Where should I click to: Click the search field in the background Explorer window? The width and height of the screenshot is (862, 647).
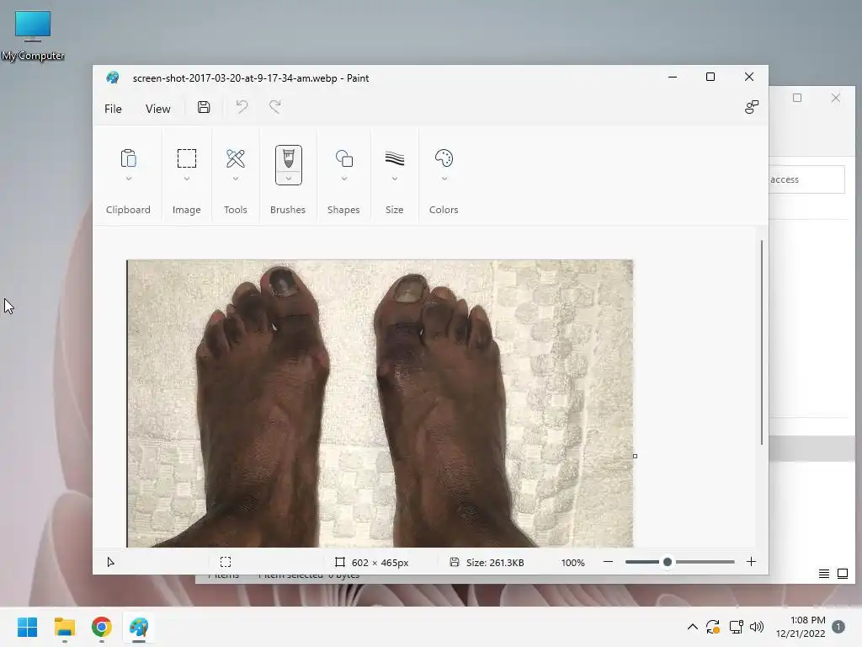pyautogui.click(x=806, y=179)
